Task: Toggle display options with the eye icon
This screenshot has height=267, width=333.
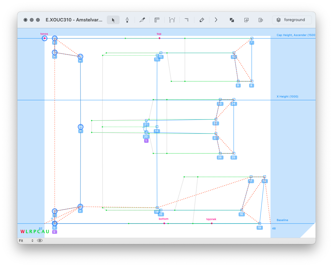Action: point(40,241)
